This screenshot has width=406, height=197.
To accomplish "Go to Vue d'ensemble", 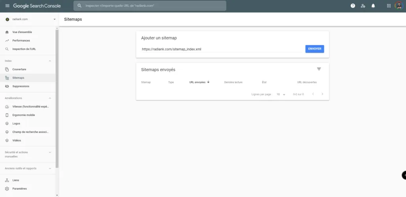I will click(x=22, y=32).
